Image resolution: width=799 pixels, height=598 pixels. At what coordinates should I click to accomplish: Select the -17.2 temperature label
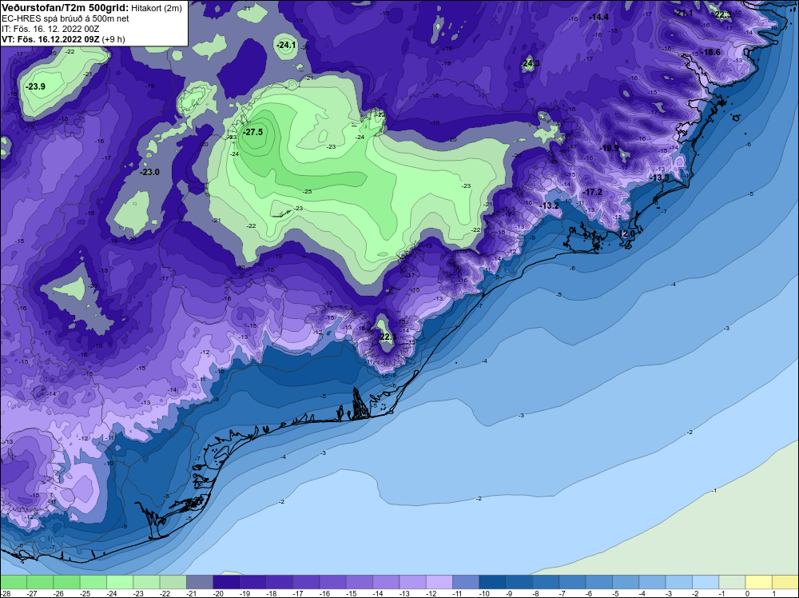[x=593, y=192]
